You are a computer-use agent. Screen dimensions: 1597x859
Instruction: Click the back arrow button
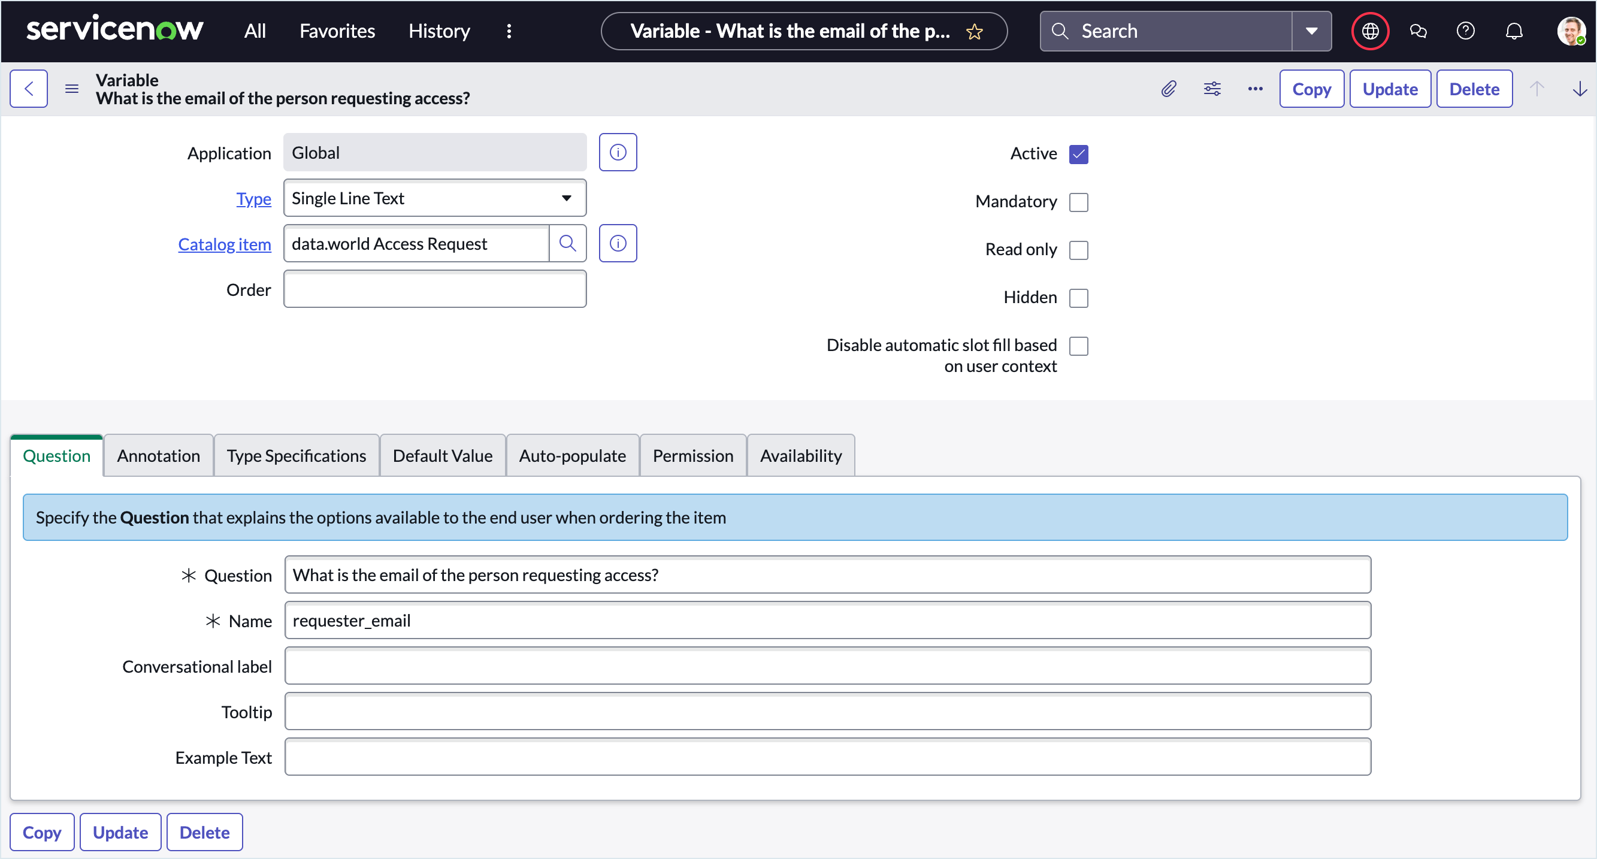[x=29, y=89]
